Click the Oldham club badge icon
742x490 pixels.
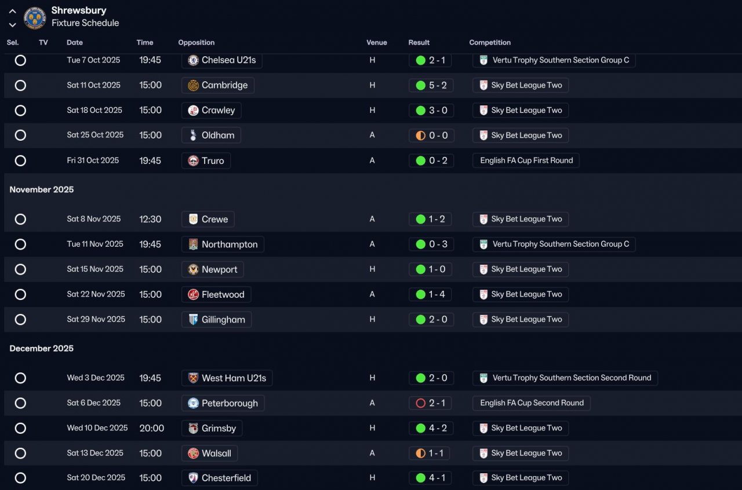pos(194,136)
